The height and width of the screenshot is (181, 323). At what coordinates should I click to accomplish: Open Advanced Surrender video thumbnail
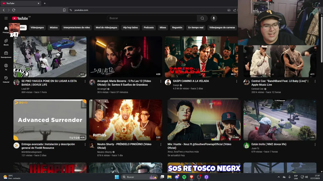click(50, 120)
